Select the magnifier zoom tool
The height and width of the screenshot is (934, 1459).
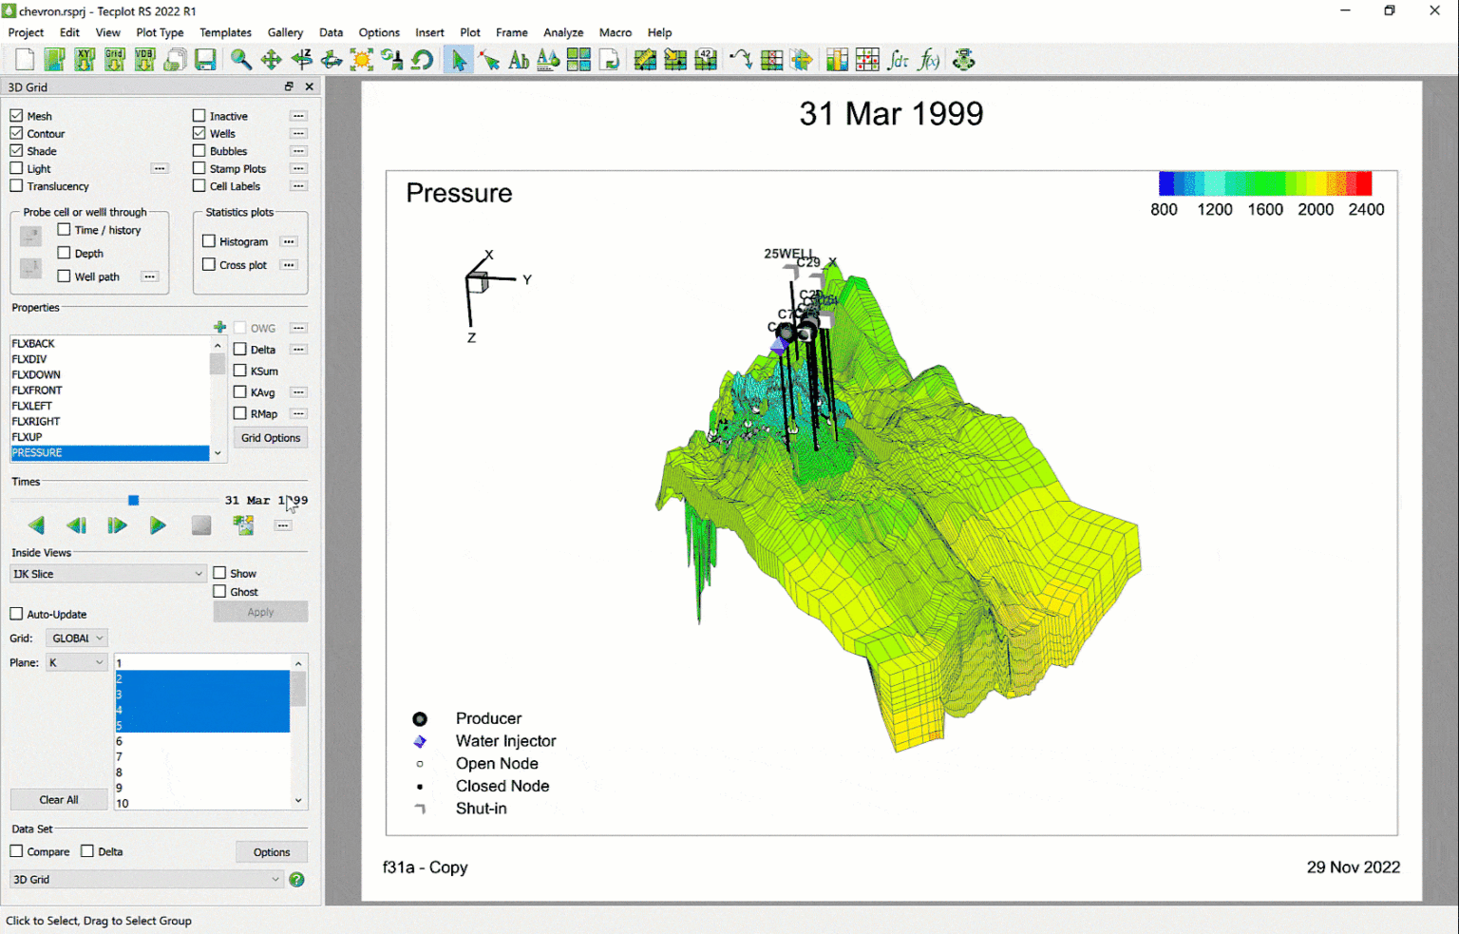(240, 59)
